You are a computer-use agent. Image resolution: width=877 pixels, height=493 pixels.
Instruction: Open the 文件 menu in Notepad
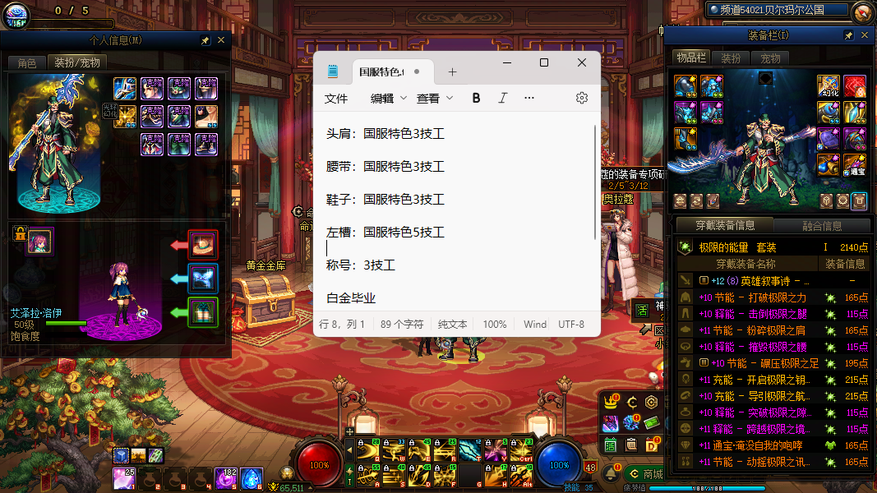pyautogui.click(x=336, y=98)
